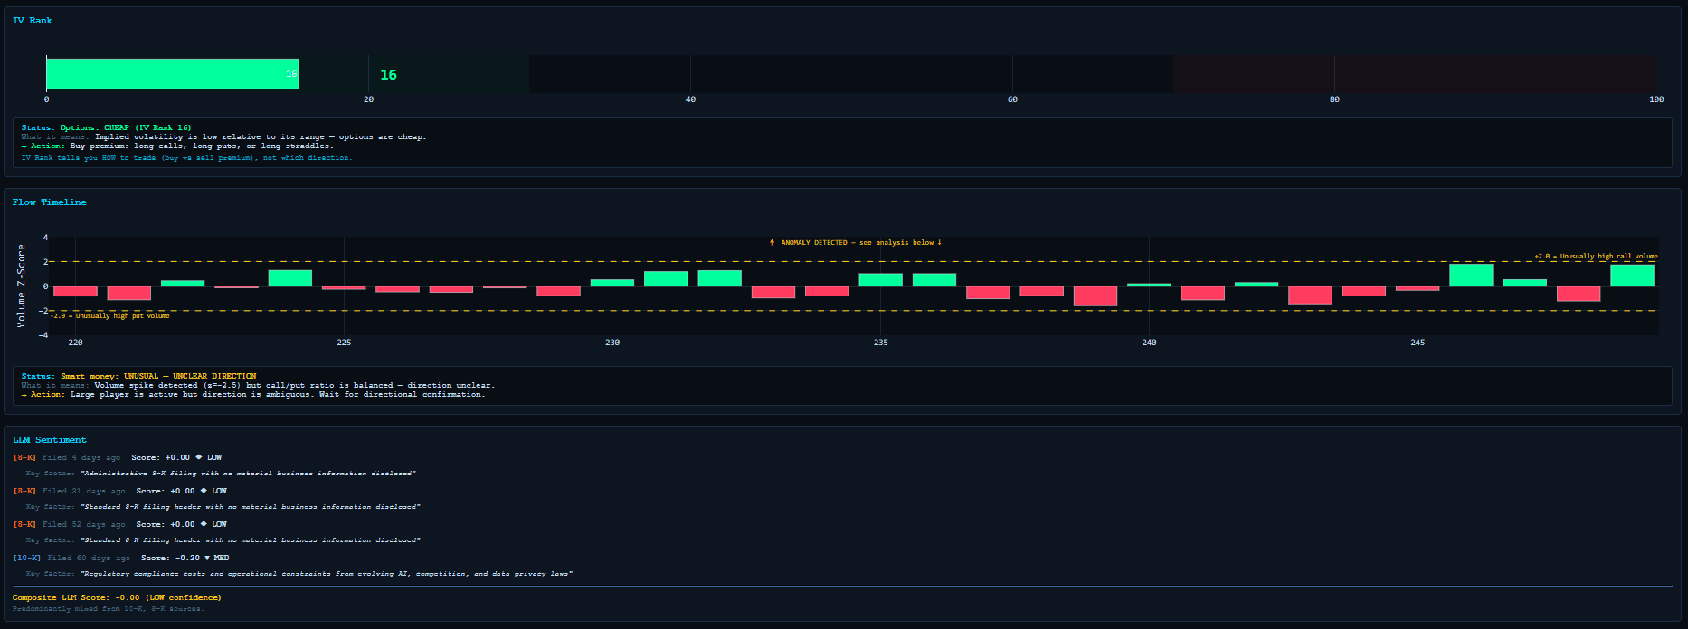Click 'Options: CHEAP (IV Rank 16)' status text
The height and width of the screenshot is (629, 1688).
(x=126, y=127)
